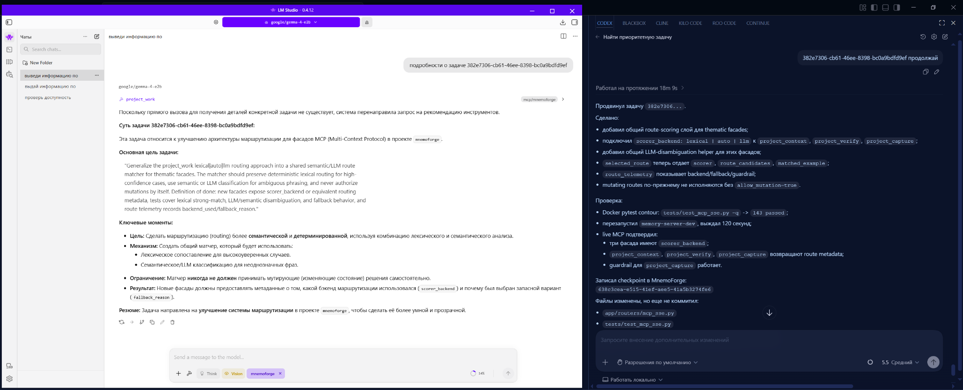Screen dimensions: 963x390
Task: Send the message in LM Studio
Action: coord(508,374)
